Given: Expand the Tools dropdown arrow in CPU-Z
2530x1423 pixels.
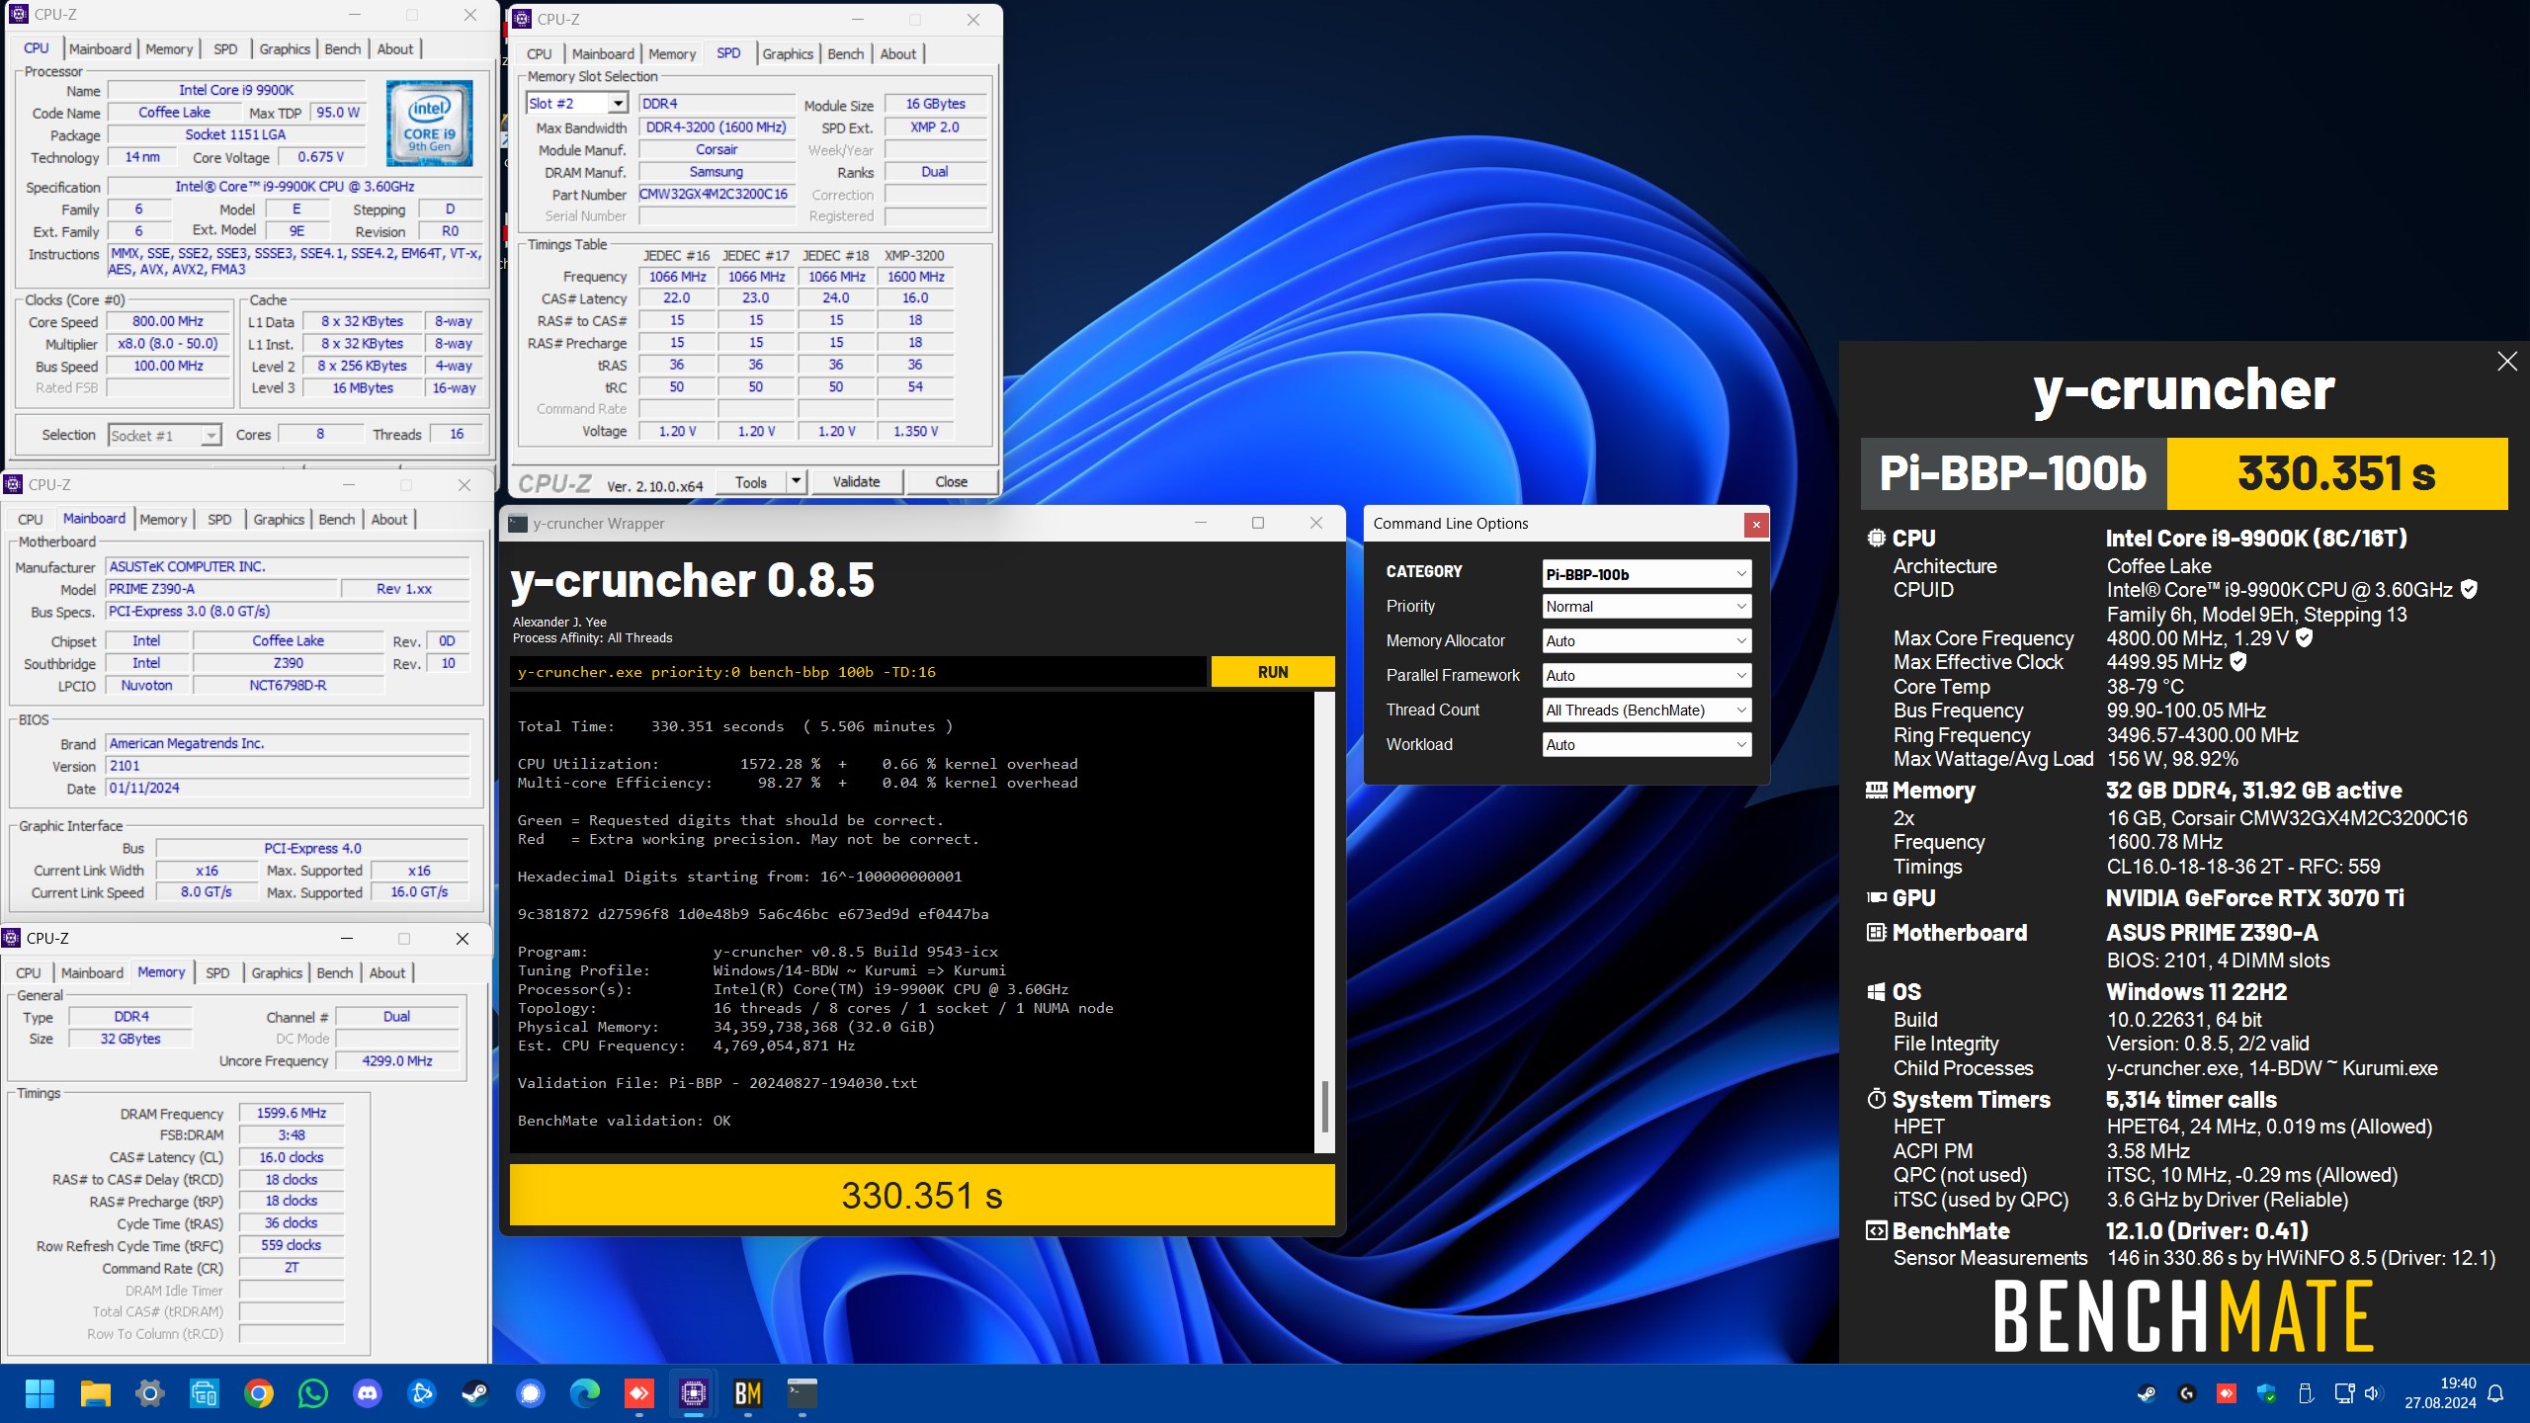Looking at the screenshot, I should (796, 481).
